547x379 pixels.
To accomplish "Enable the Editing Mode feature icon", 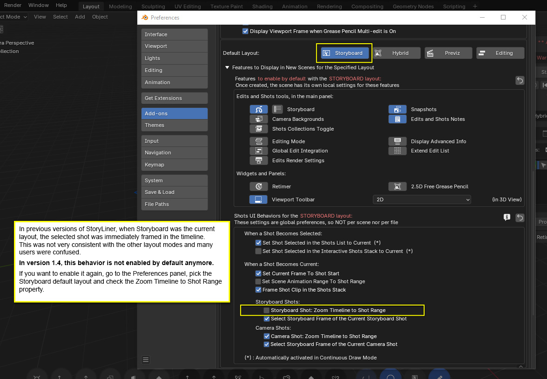I will pyautogui.click(x=258, y=141).
